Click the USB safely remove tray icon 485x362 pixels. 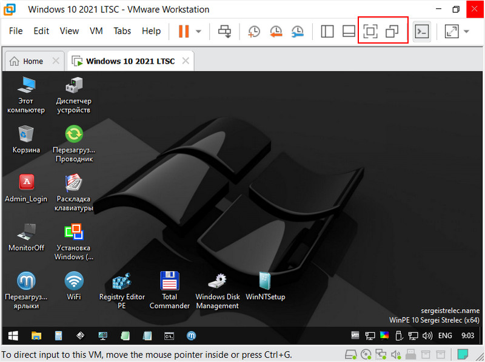tap(399, 336)
